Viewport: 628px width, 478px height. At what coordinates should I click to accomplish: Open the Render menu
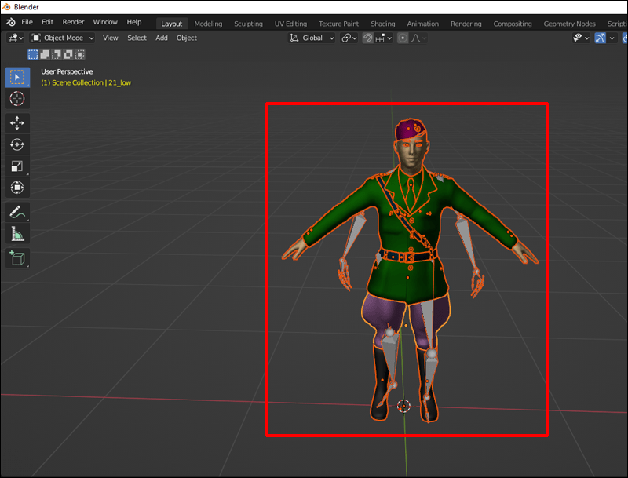coord(73,22)
